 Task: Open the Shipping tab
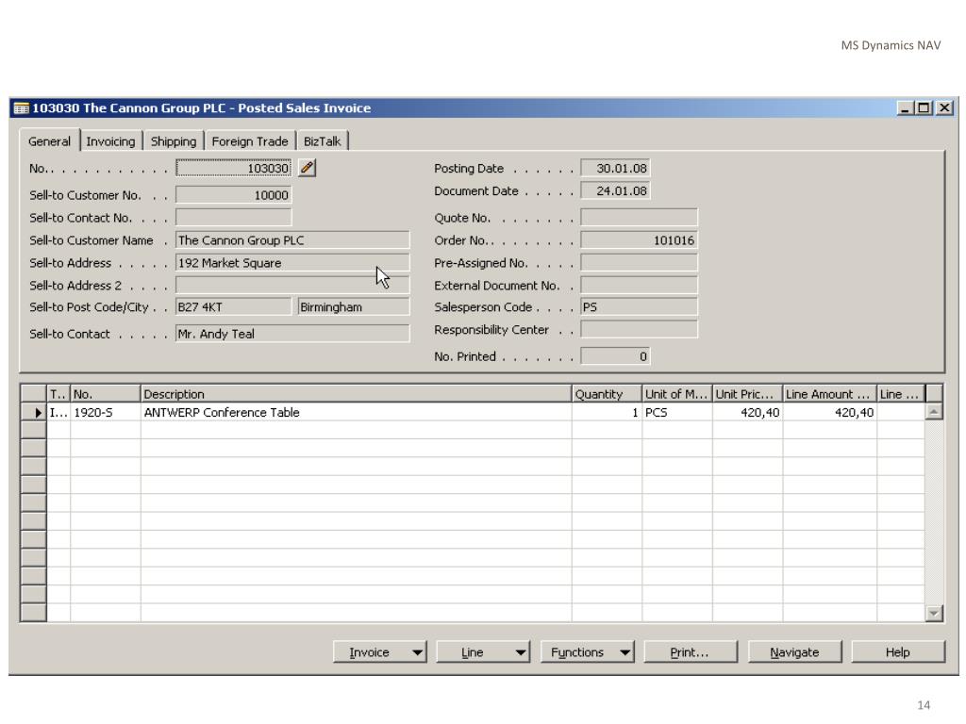click(x=174, y=141)
